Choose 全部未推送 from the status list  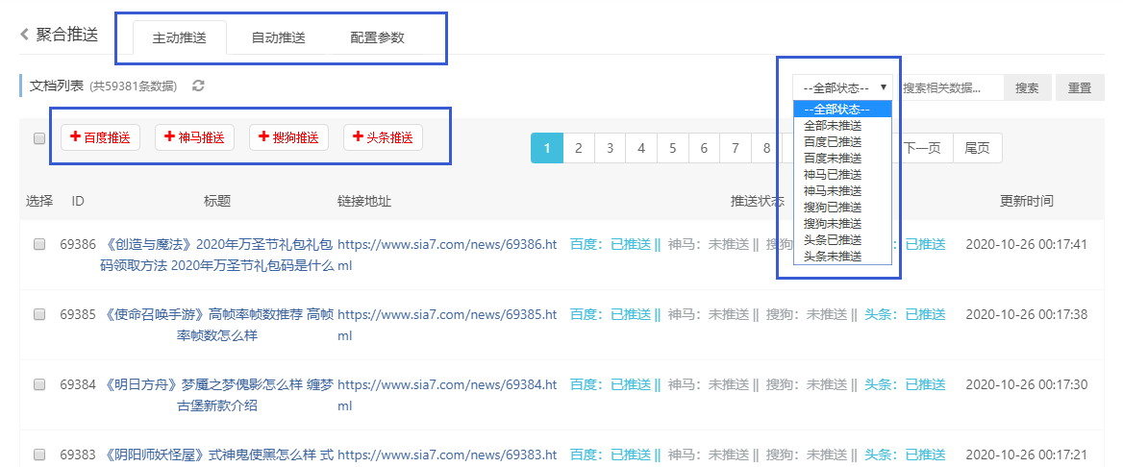842,125
